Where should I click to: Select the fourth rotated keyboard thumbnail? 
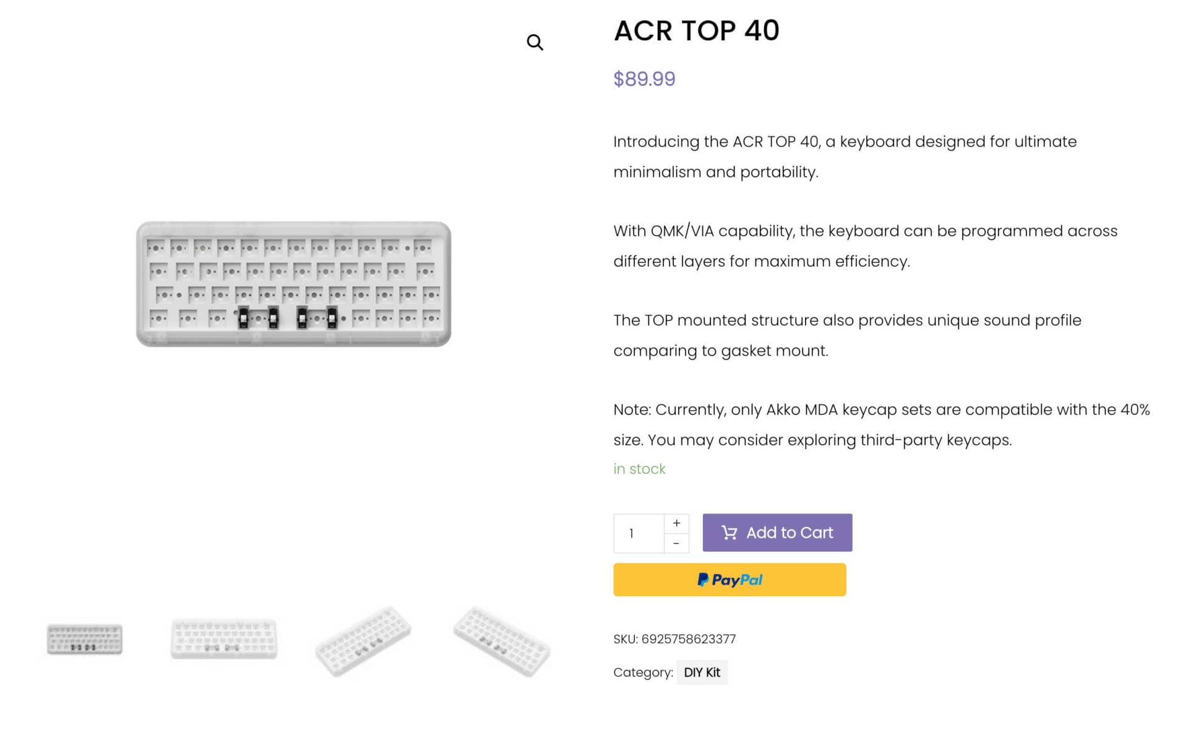[x=502, y=641]
